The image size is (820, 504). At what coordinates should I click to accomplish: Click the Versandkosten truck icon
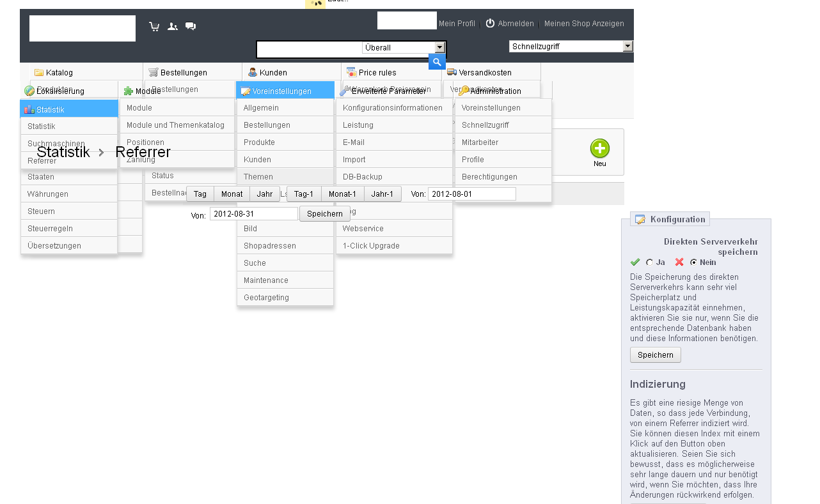click(452, 72)
